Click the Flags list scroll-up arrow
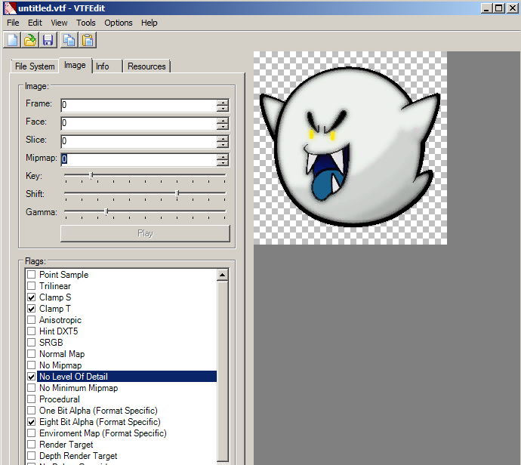521x465 pixels. click(222, 275)
